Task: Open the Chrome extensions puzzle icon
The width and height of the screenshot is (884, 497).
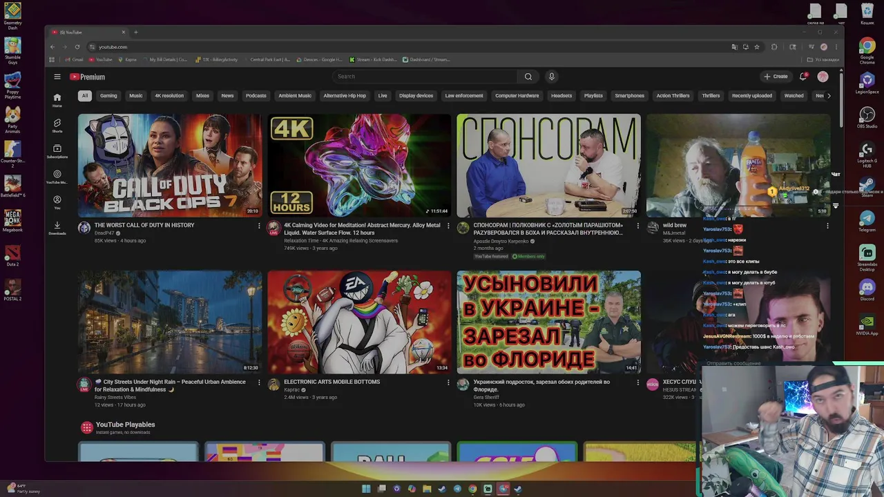Action: click(x=774, y=47)
